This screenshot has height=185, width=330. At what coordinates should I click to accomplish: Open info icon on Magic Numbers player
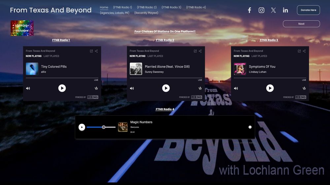pyautogui.click(x=250, y=127)
